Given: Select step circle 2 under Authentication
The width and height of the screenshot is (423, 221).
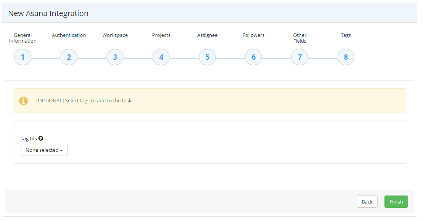Looking at the screenshot, I should click(x=69, y=57).
